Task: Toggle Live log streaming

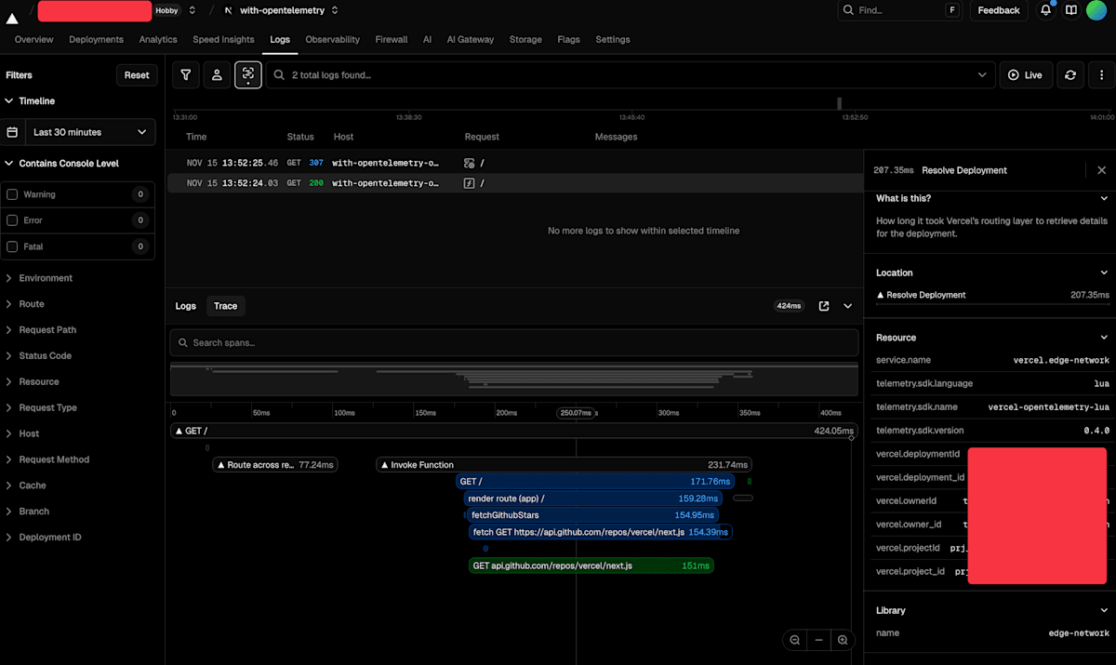Action: pos(1024,75)
